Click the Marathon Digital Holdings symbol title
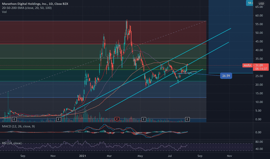The width and height of the screenshot is (270, 159). [35, 4]
